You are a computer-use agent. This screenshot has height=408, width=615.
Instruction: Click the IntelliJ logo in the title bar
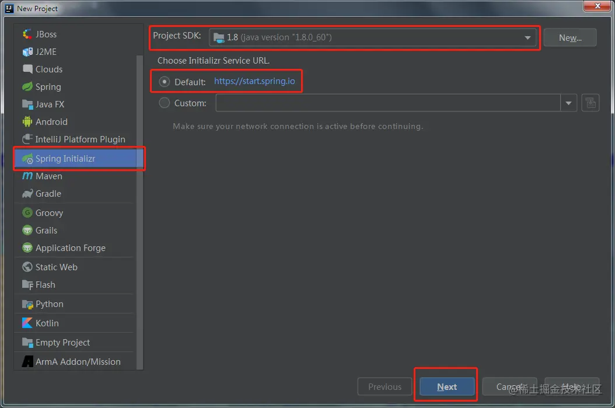tap(9, 8)
